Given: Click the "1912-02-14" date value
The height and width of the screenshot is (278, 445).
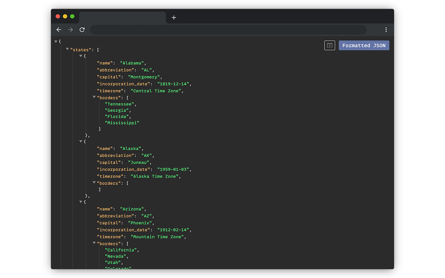Looking at the screenshot, I should 173,230.
